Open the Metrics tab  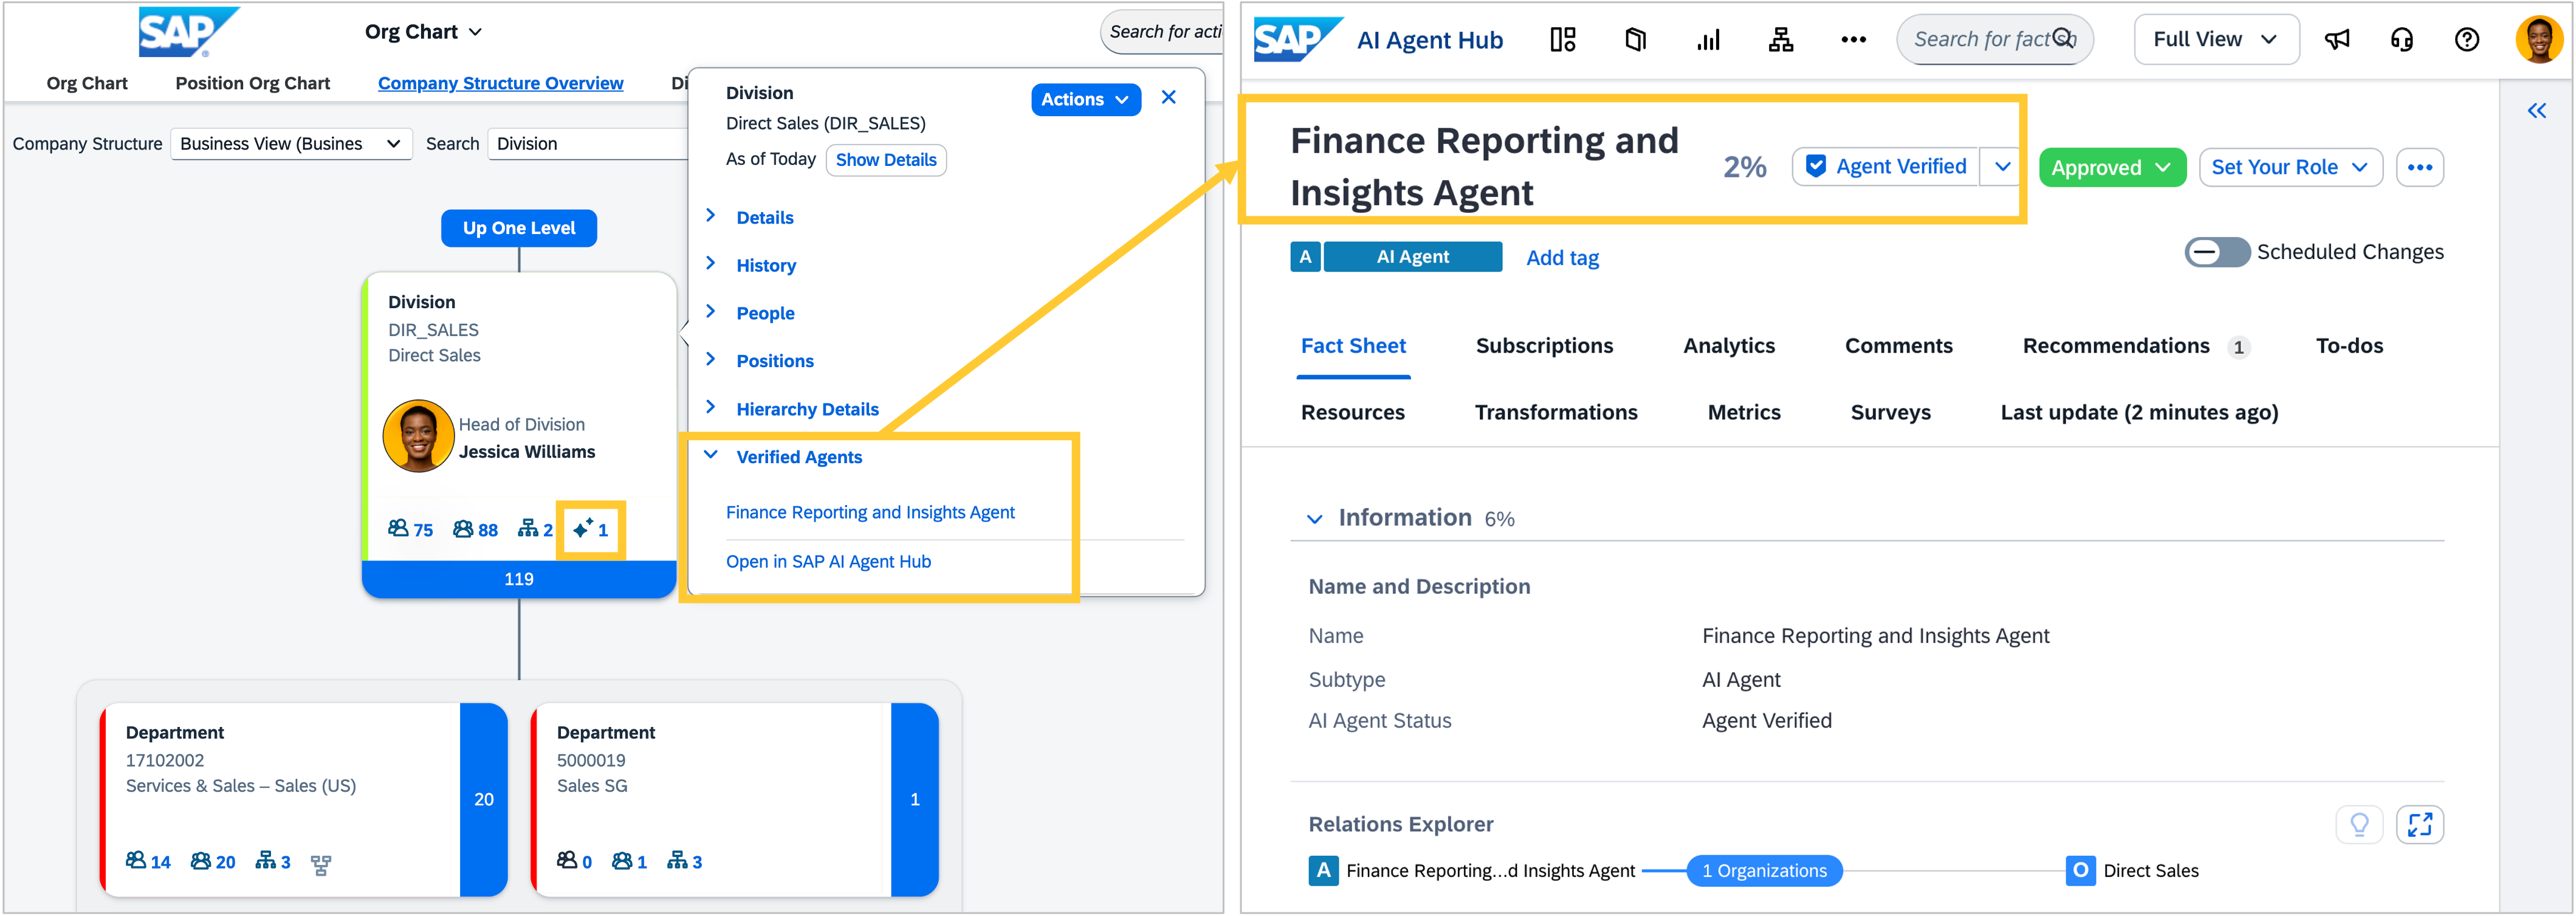[1744, 413]
